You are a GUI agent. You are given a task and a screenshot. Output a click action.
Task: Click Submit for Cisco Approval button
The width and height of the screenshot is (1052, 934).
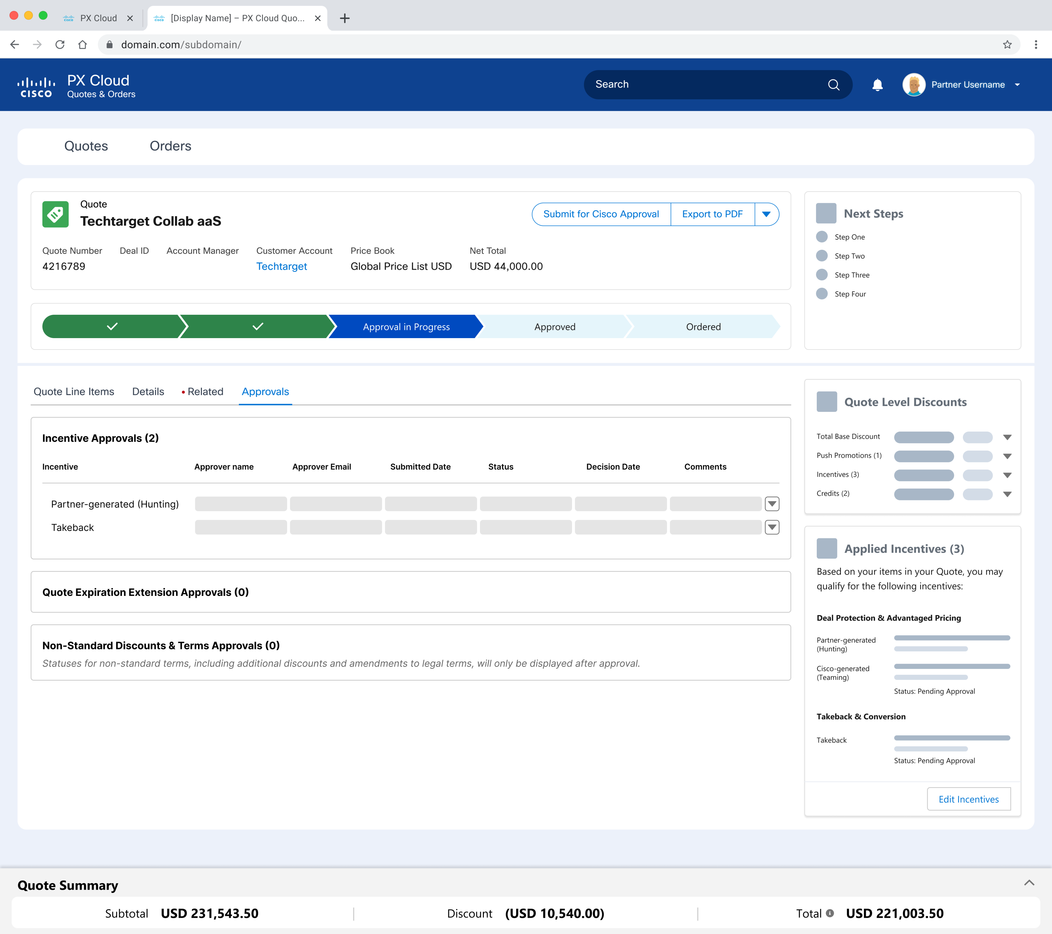coord(601,214)
